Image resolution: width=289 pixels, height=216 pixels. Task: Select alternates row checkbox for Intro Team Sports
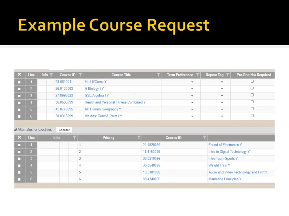(19, 159)
